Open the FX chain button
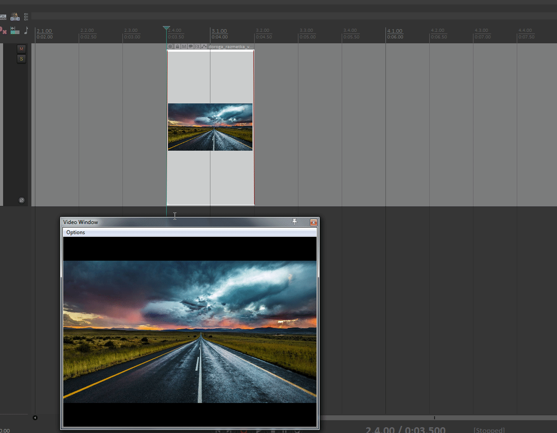This screenshot has width=557, height=433. click(x=4, y=17)
